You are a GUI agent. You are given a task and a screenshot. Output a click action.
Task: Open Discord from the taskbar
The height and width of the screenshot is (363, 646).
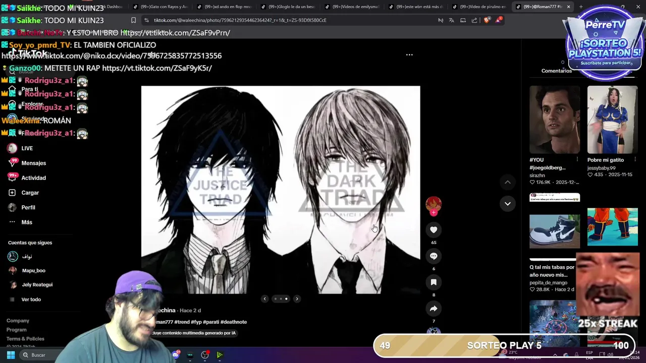coord(176,355)
